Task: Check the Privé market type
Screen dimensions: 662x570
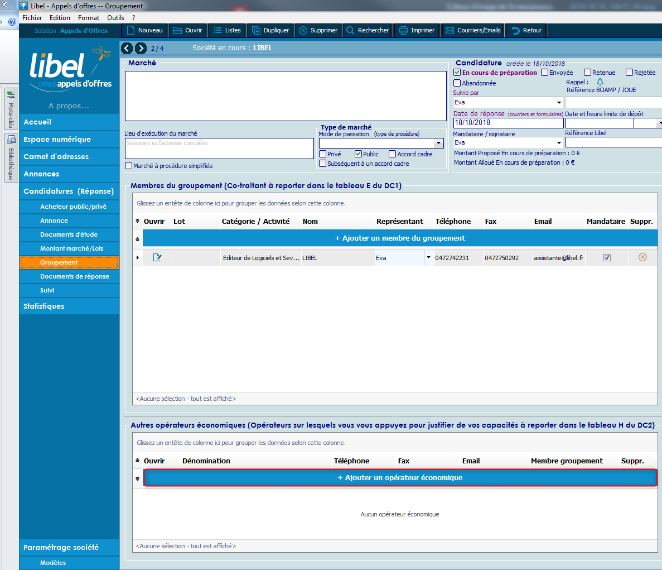Action: [x=322, y=154]
